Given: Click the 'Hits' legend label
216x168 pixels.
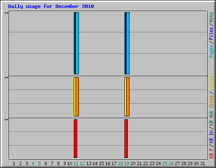Looking at the screenshot, I should (x=211, y=17).
